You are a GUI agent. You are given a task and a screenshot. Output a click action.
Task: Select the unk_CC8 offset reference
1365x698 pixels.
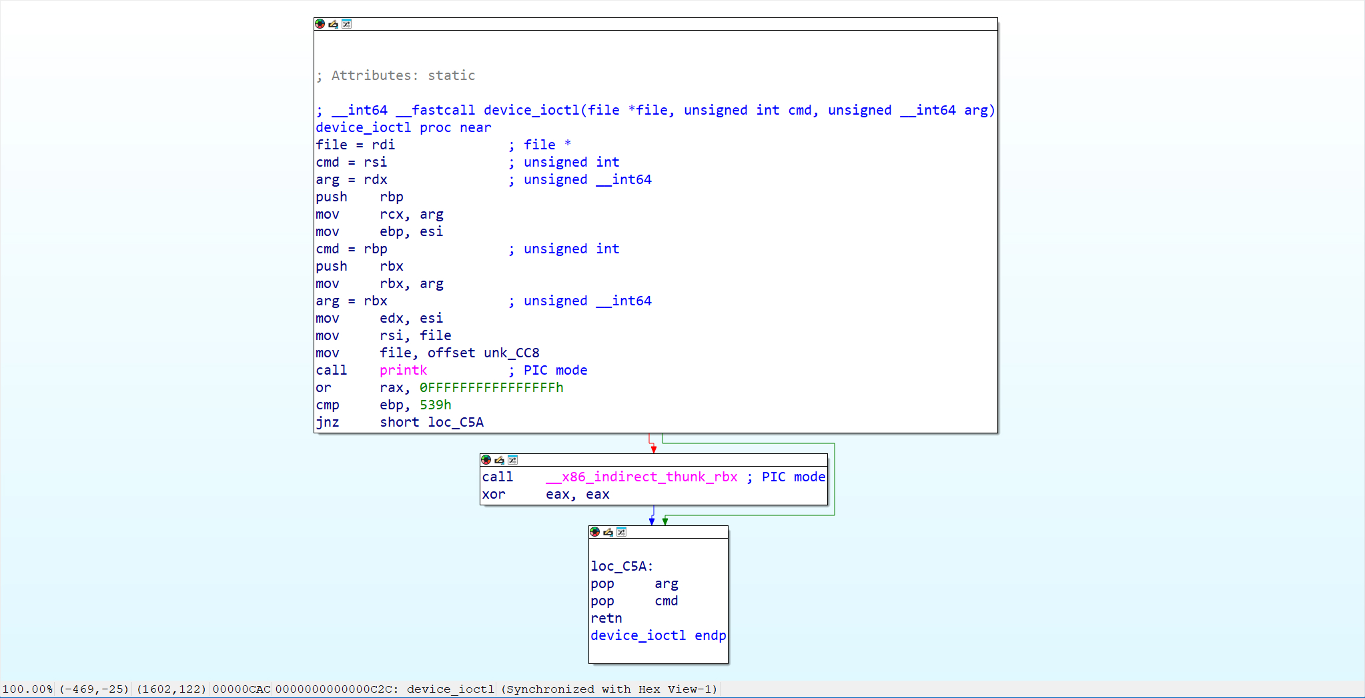511,353
